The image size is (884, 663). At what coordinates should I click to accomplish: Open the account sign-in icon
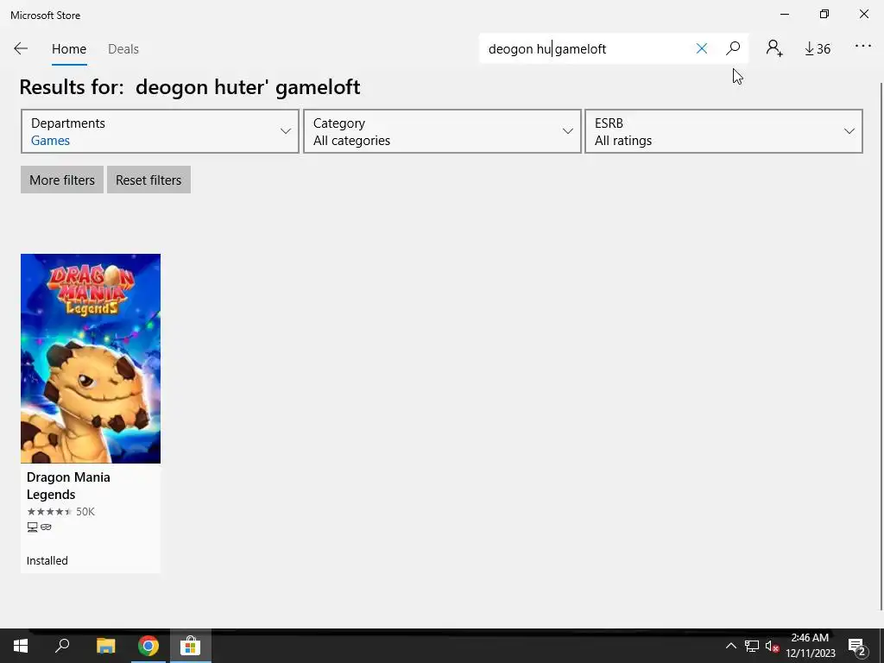(x=774, y=48)
